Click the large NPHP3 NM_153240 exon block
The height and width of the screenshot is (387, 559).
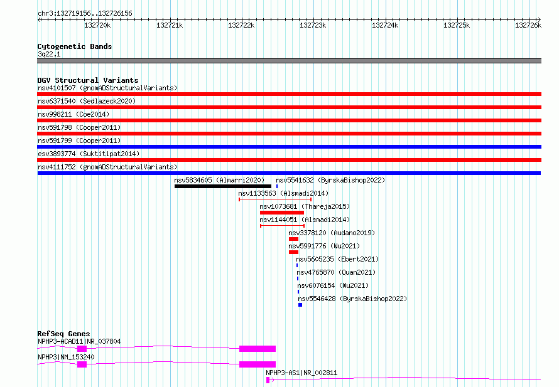[258, 364]
